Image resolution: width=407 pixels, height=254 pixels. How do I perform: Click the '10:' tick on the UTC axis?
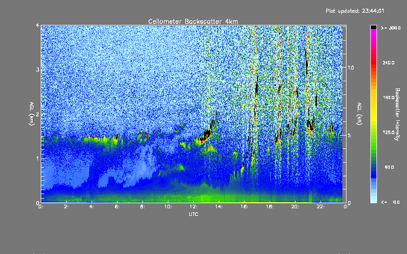click(168, 207)
